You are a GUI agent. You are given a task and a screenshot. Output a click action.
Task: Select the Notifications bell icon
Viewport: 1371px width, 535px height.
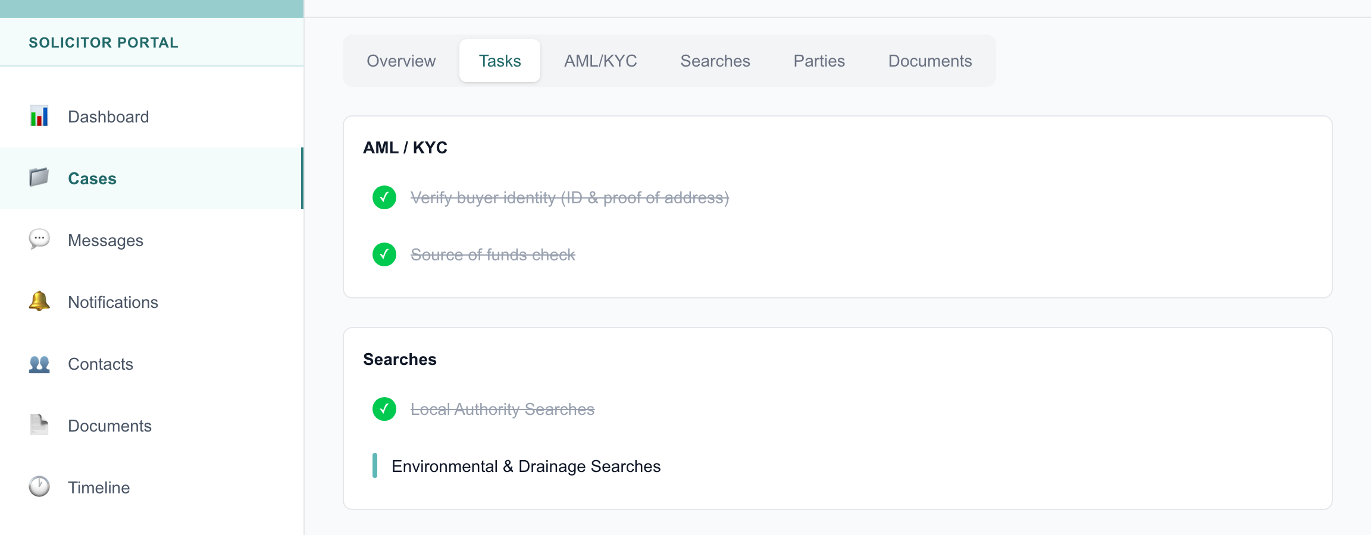tap(39, 301)
